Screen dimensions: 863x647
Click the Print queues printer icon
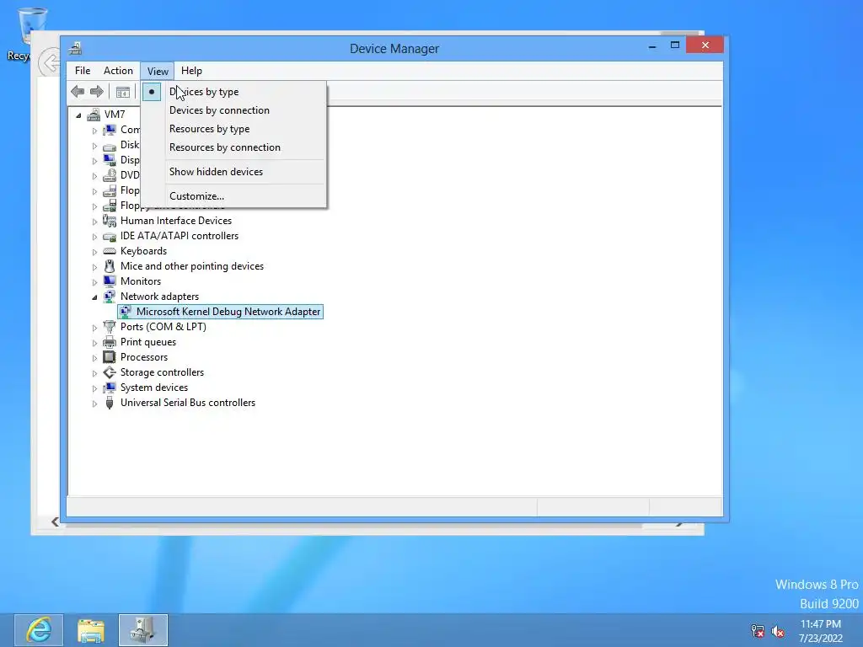110,342
